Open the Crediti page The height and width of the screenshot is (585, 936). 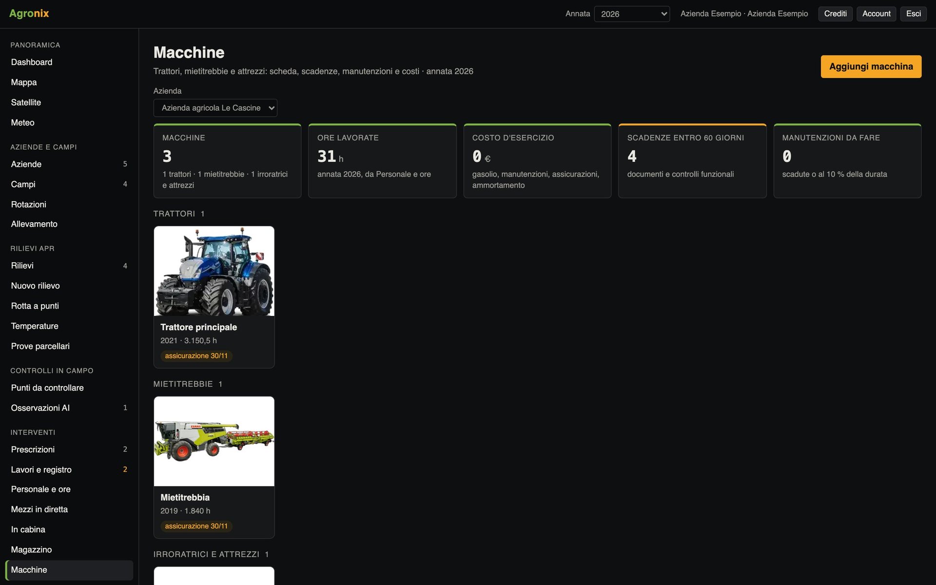tap(835, 14)
